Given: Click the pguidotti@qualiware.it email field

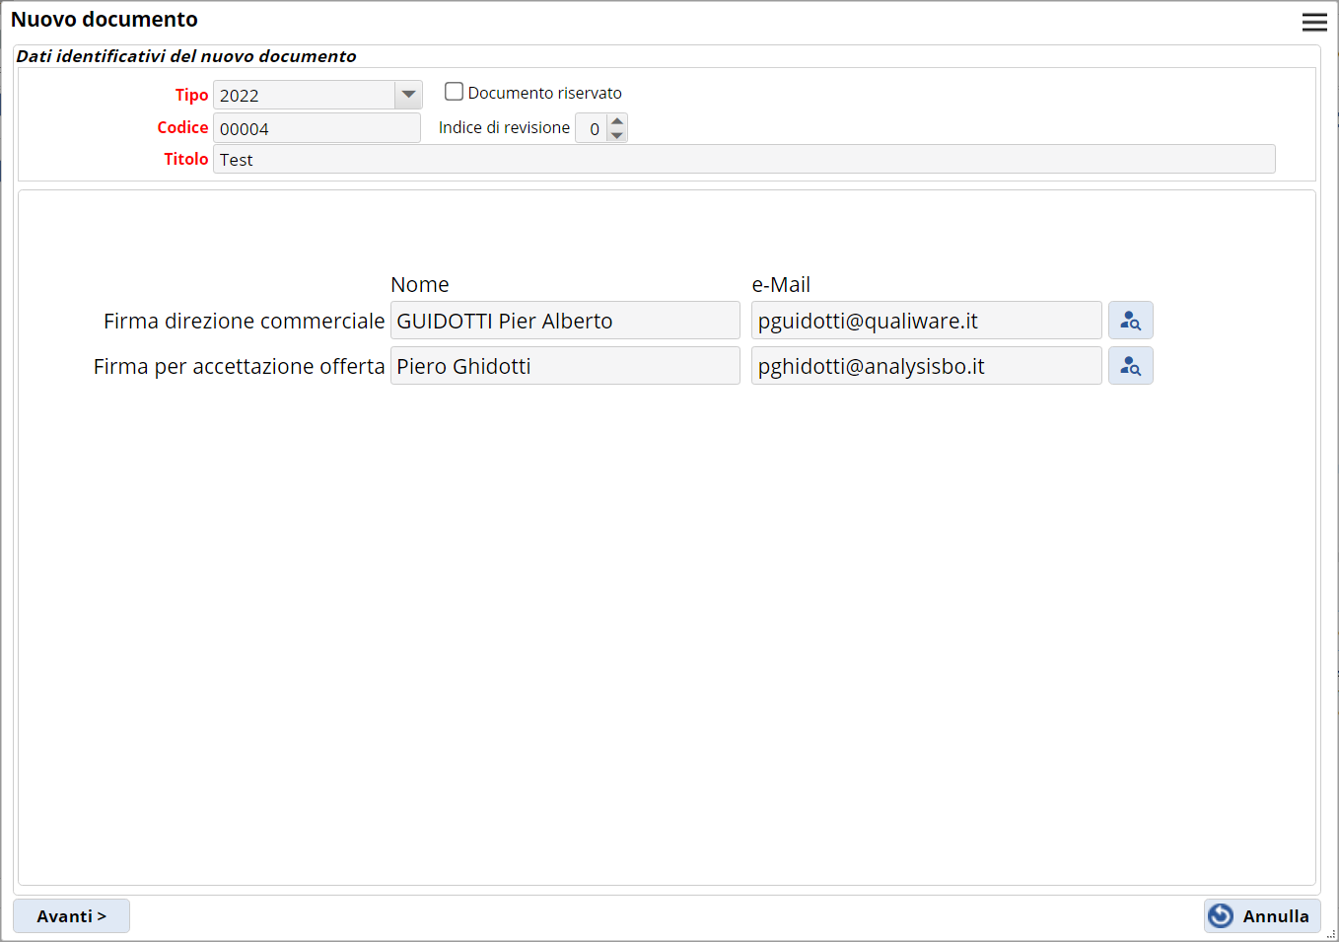Looking at the screenshot, I should [925, 321].
